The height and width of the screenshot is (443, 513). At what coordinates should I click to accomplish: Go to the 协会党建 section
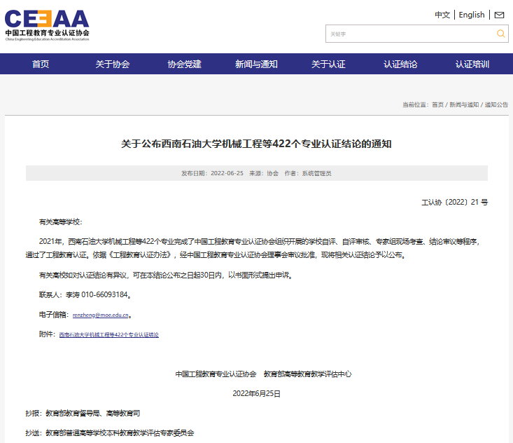[184, 64]
